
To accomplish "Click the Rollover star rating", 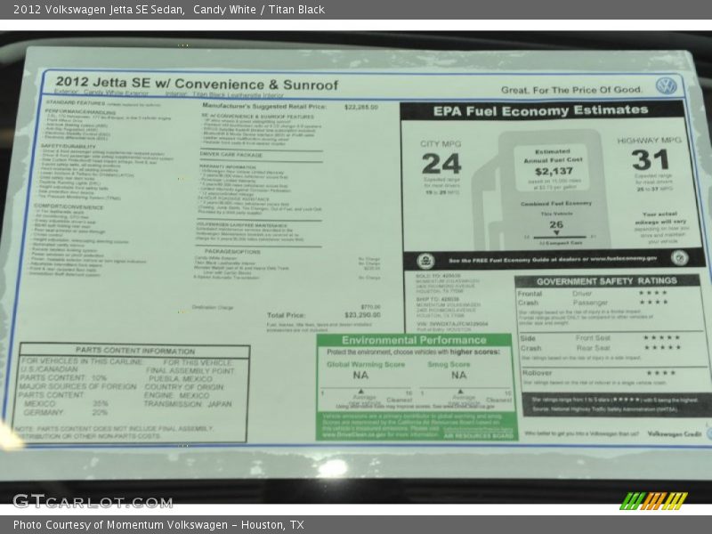I will click(661, 373).
